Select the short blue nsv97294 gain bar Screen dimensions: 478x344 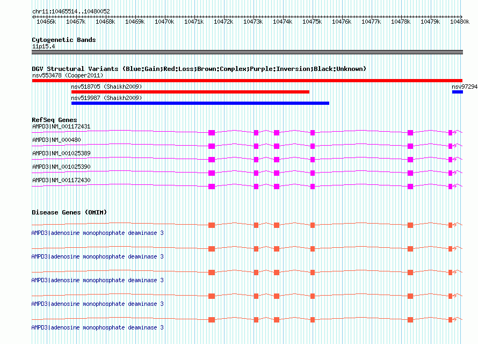[458, 92]
